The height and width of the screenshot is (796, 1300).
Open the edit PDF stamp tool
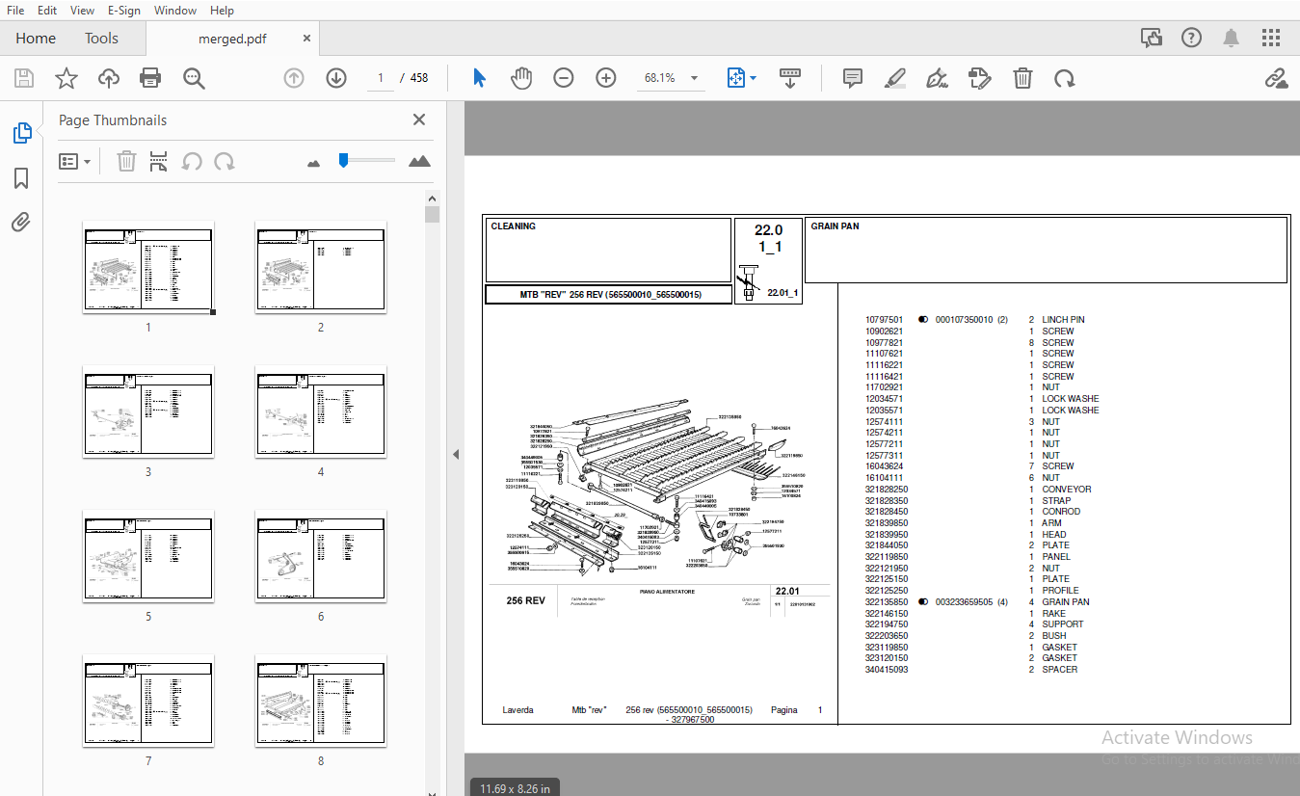[980, 78]
